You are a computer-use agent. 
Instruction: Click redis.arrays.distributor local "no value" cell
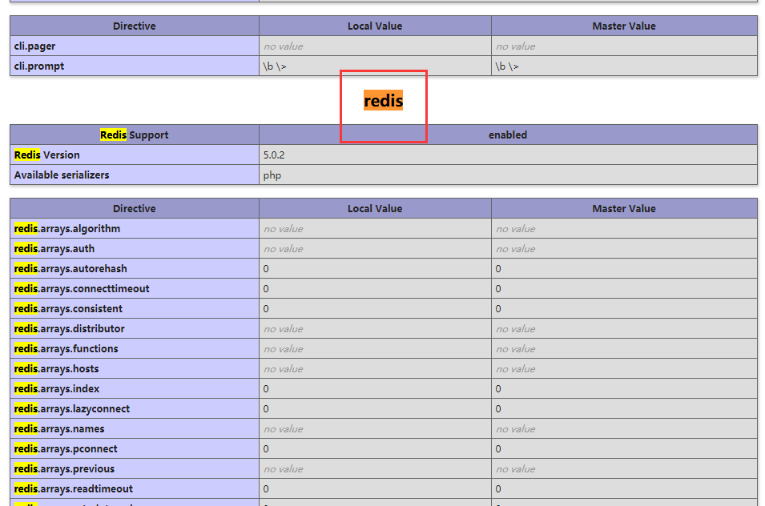point(375,328)
